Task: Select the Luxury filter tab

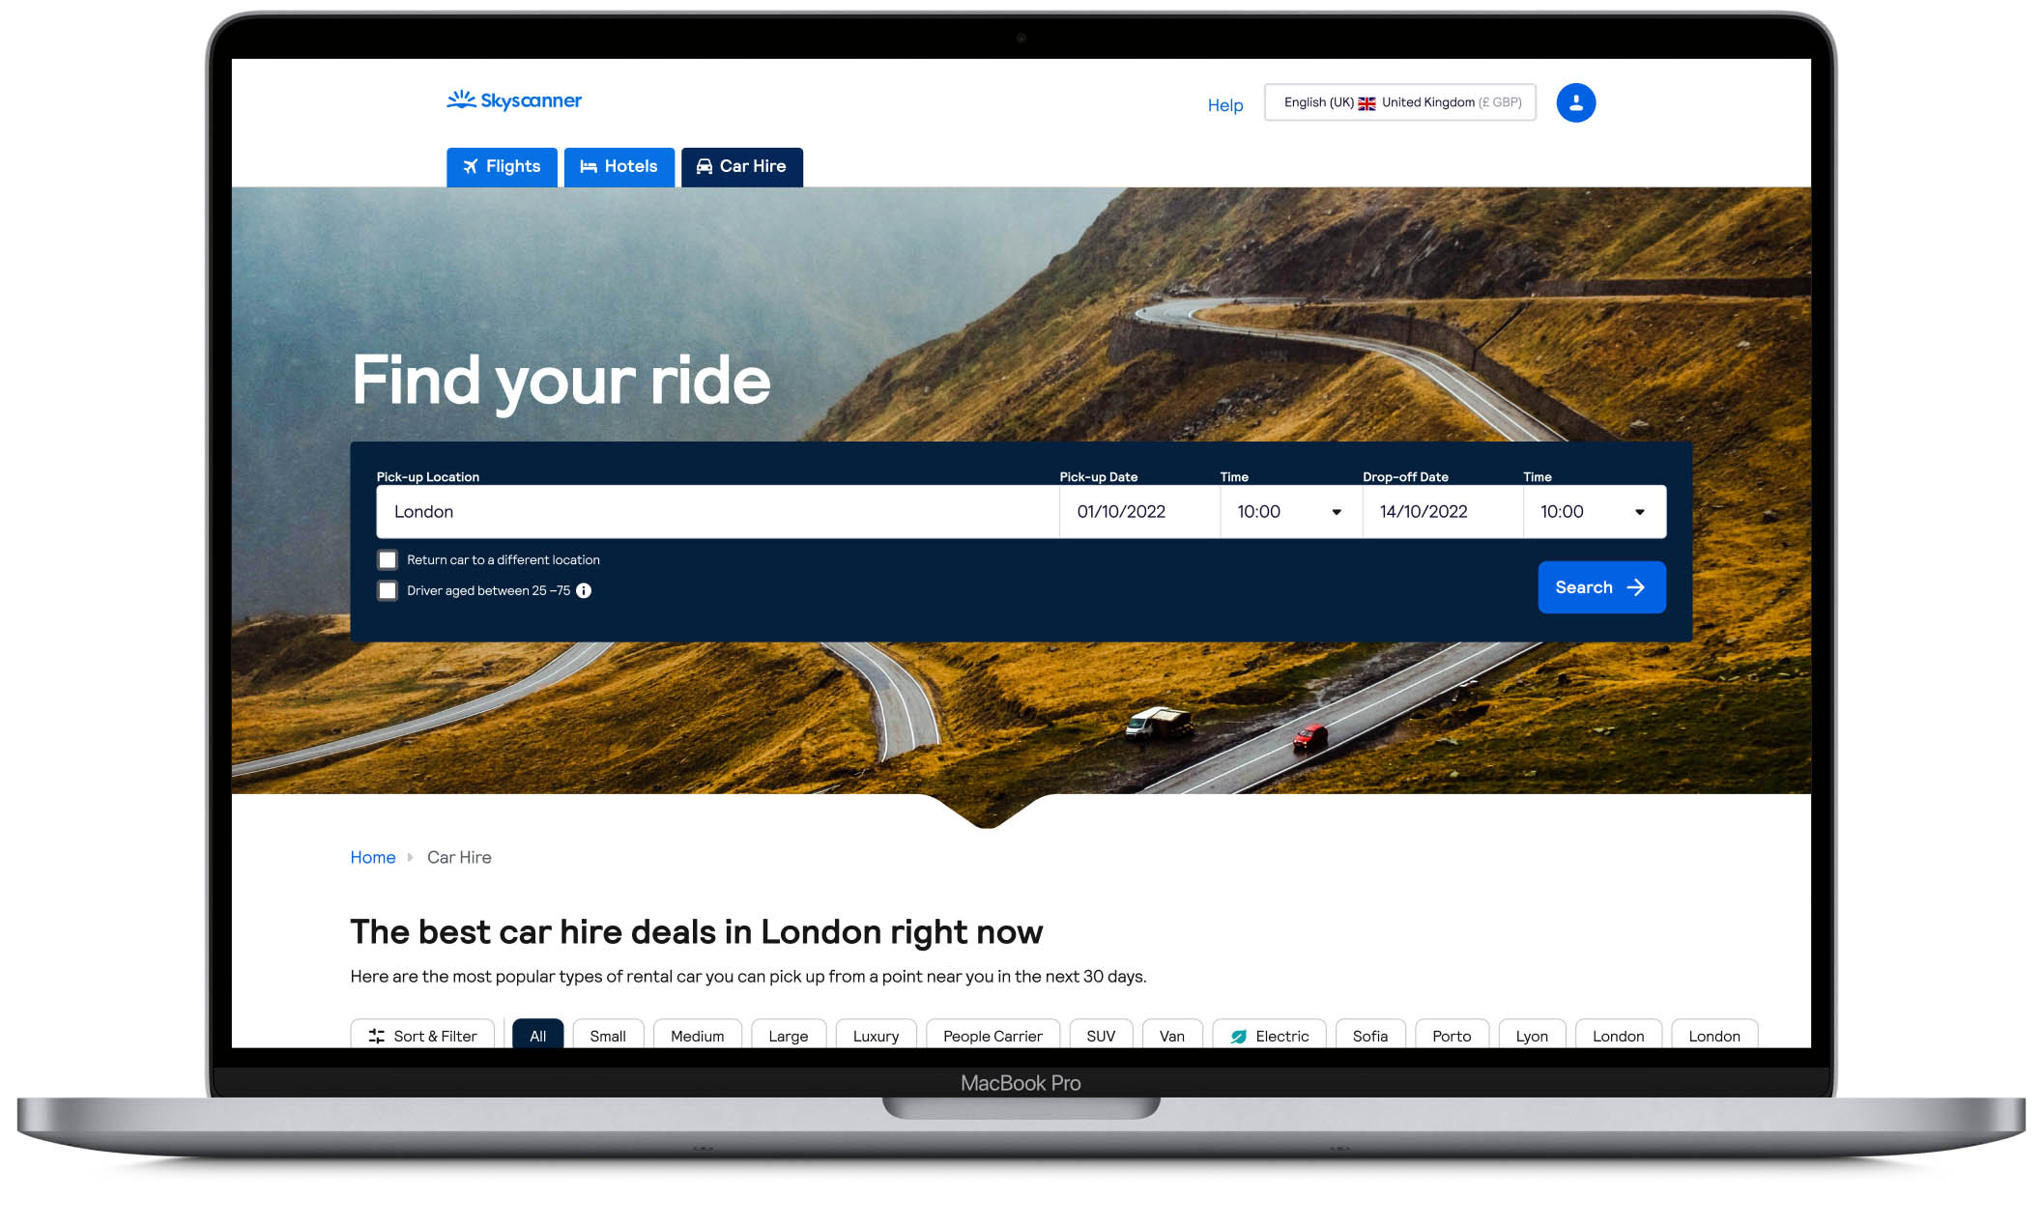Action: (x=876, y=1035)
